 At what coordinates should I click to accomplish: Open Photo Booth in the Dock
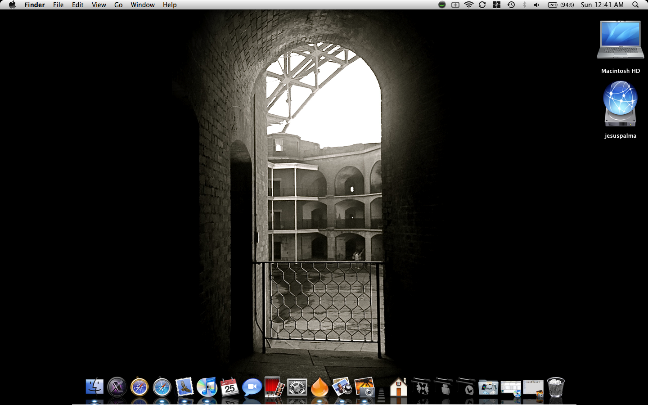274,387
